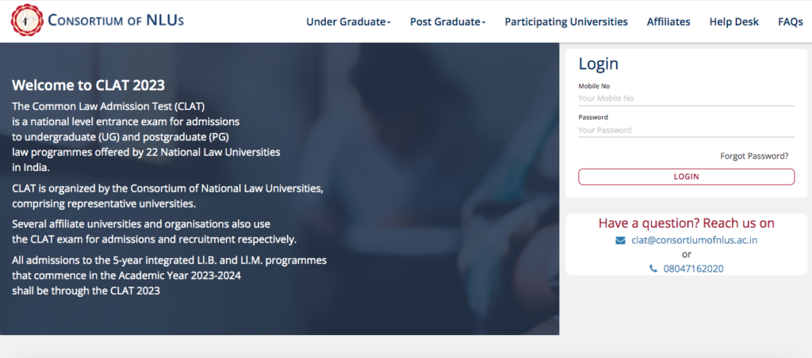Viewport: 812px width, 358px height.
Task: Open the FAQs page
Action: [x=790, y=22]
